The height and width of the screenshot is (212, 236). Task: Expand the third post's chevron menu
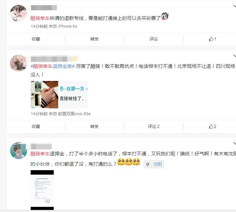(x=235, y=143)
